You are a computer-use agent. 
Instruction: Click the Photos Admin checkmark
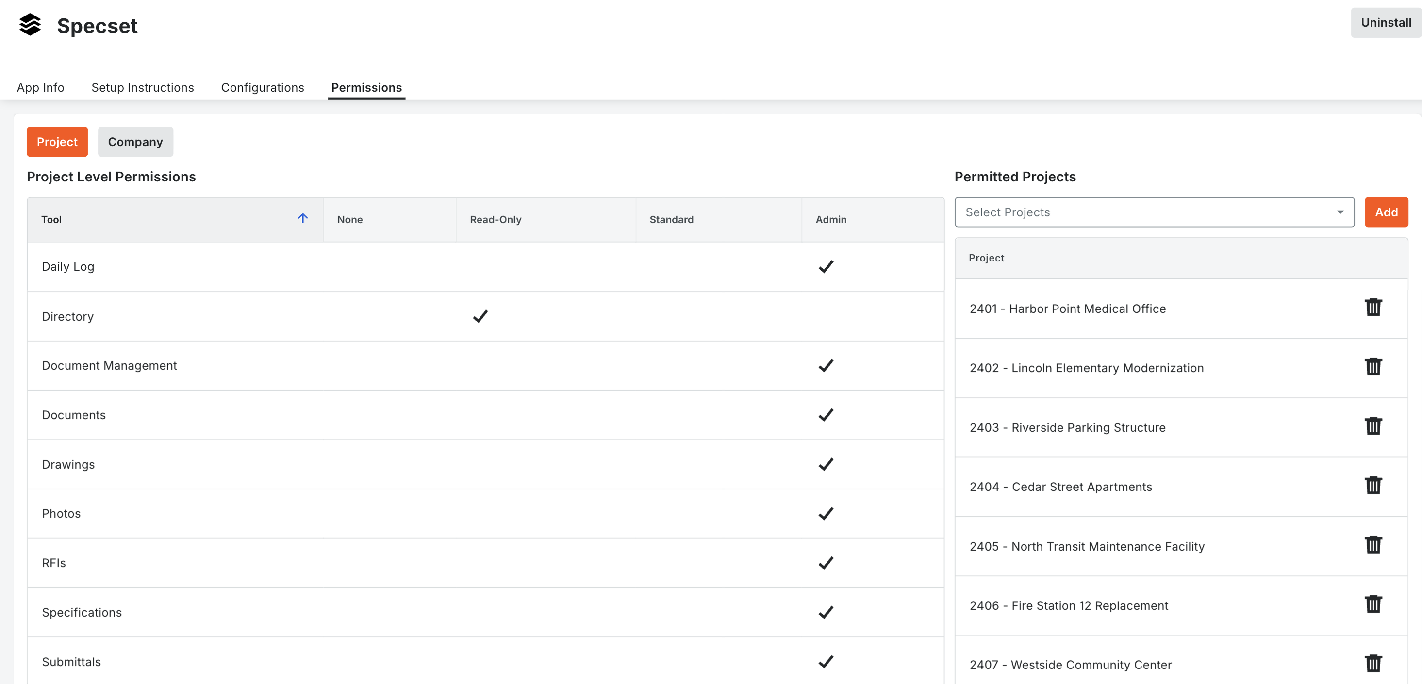[826, 514]
